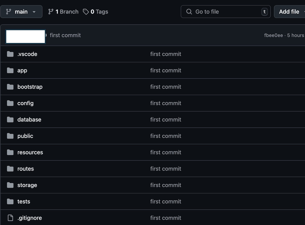The width and height of the screenshot is (305, 225).
Task: Focus the Go to file input field
Action: pos(226,12)
